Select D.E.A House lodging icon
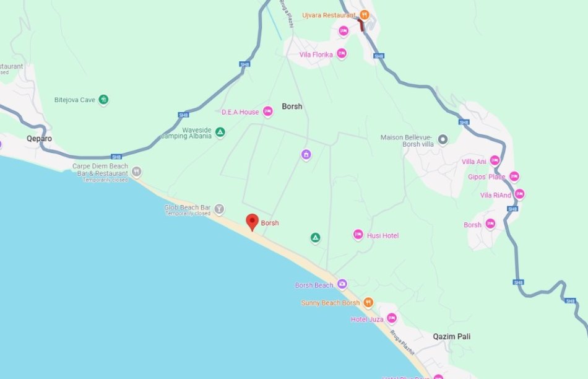Image resolution: width=588 pixels, height=379 pixels. pos(267,111)
